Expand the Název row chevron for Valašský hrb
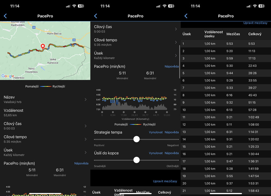 [85, 100]
